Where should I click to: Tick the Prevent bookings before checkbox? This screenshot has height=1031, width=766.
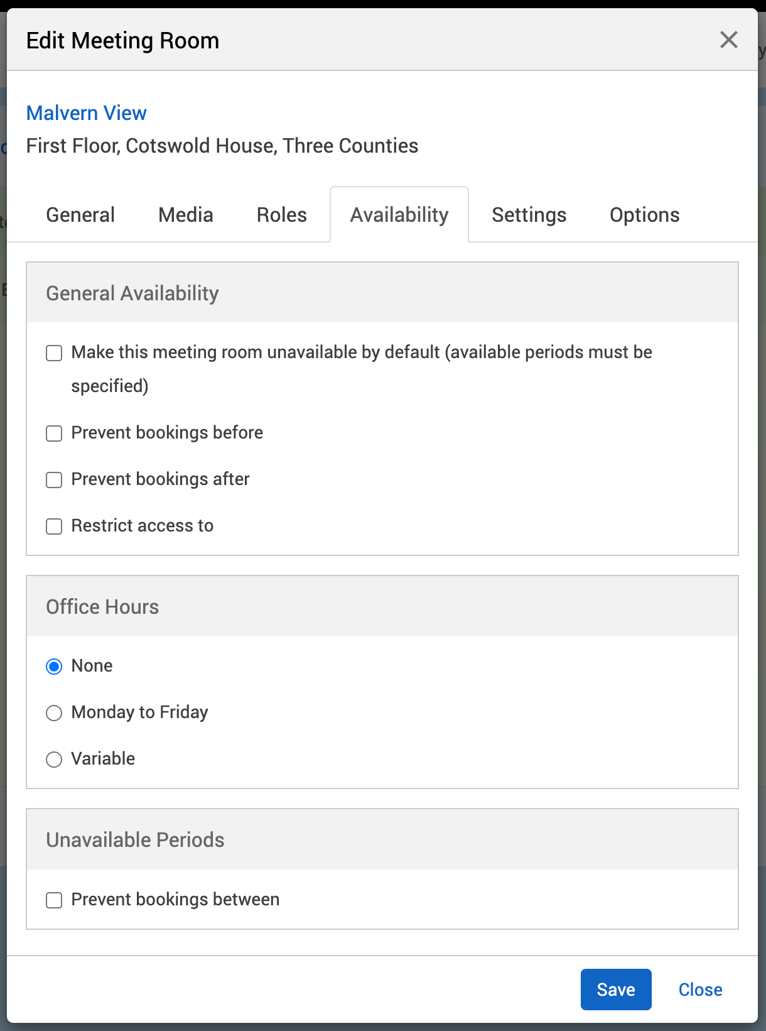tap(55, 434)
